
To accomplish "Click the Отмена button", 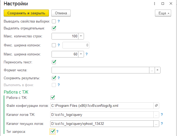I will pyautogui.click(x=61, y=13).
